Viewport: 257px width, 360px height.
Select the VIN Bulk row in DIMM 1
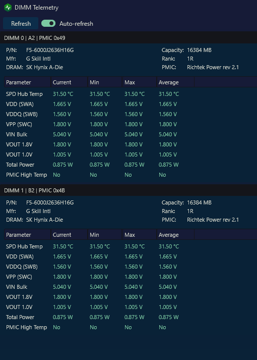(131, 287)
